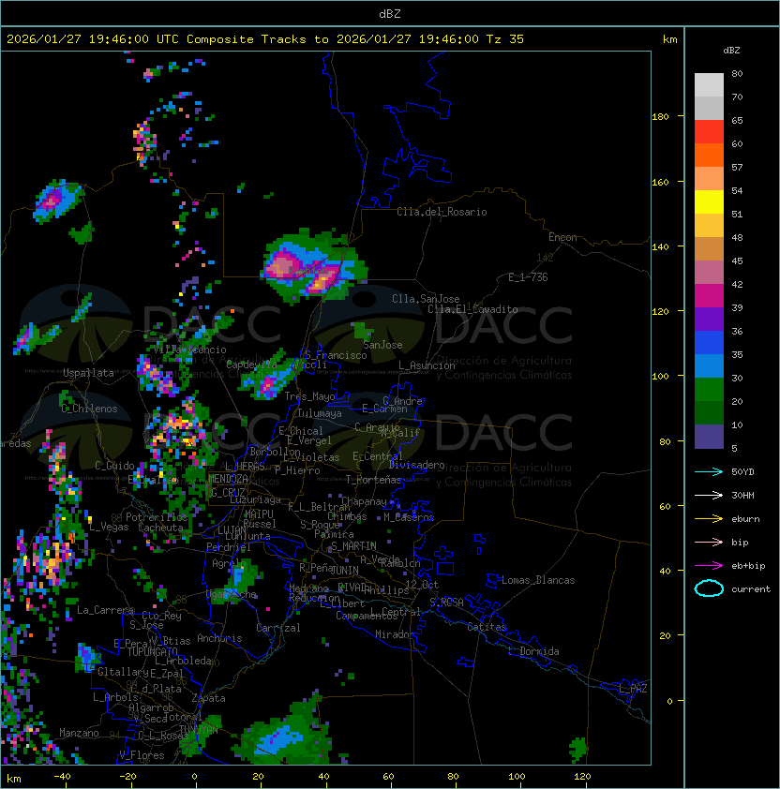Select the red 60-65 dBZ color band
This screenshot has height=789, width=780.
click(x=709, y=132)
